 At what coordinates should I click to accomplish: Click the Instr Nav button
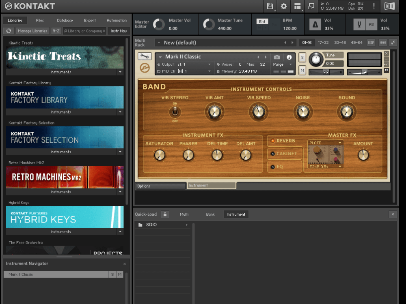pyautogui.click(x=119, y=31)
